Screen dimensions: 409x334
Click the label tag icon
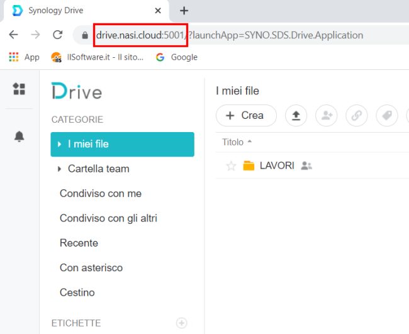coord(387,116)
